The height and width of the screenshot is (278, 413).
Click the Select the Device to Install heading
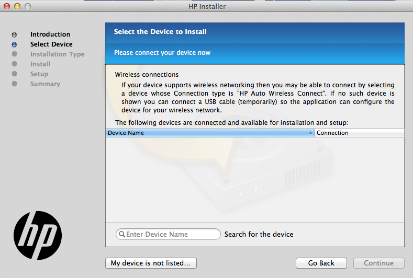click(x=160, y=31)
